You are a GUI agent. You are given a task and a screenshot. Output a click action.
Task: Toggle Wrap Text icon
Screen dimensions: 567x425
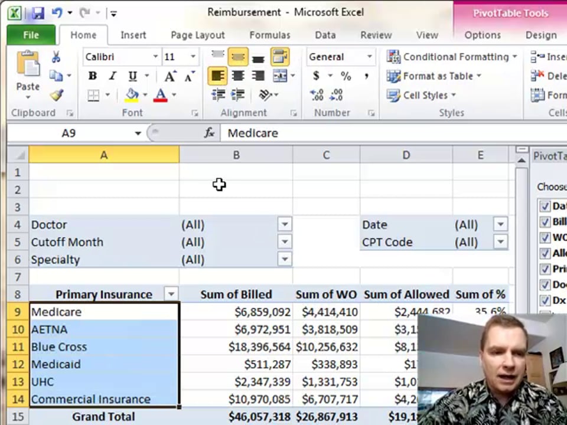pyautogui.click(x=280, y=57)
